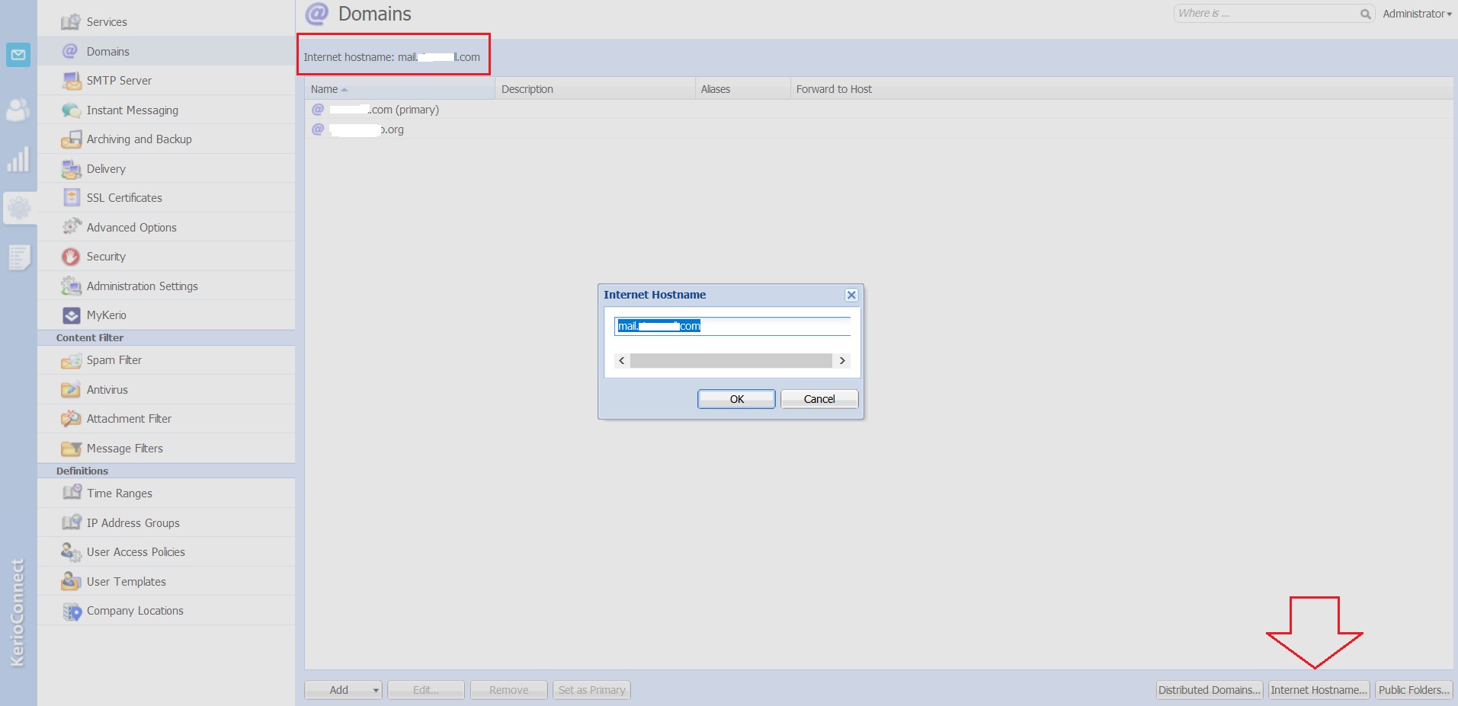Open the Administrator user menu

tap(1416, 14)
